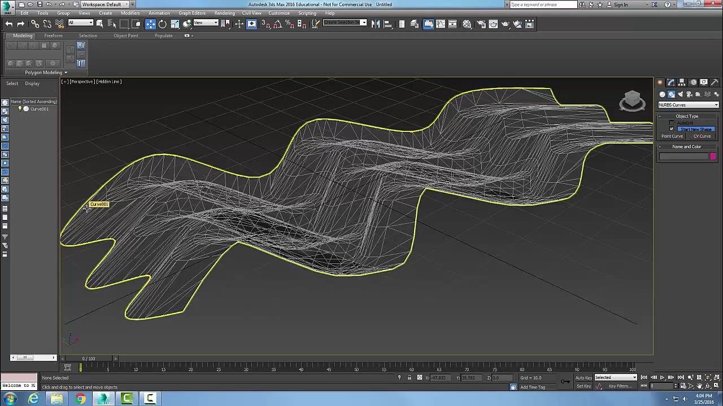Screen dimensions: 723x406
Task: Click the Unlink Selection tool
Action: [x=47, y=24]
